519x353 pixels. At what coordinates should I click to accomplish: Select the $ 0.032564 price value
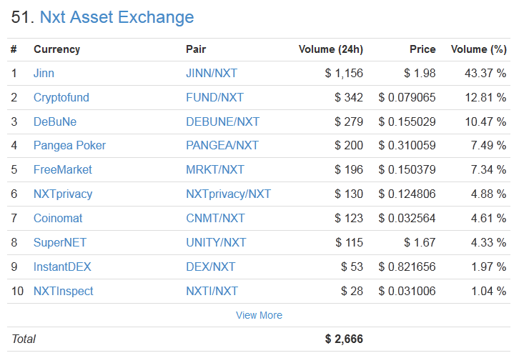407,219
